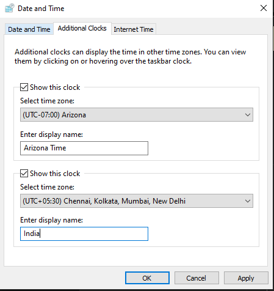Screen dimensions: 274x291
Task: Toggle Show this clock checkbox for India
Action: [x=24, y=174]
